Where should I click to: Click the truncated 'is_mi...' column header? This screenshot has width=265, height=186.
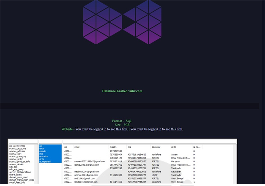pos(197,147)
